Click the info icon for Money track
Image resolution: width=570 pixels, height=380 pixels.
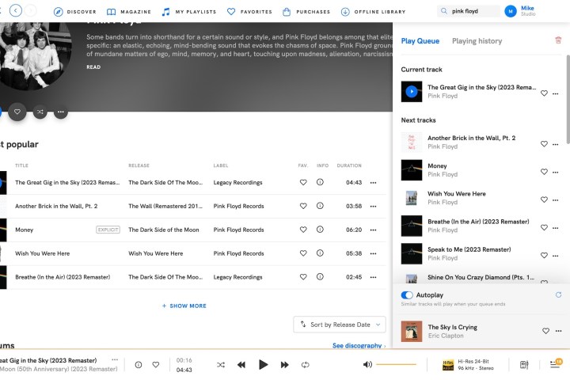coord(320,230)
